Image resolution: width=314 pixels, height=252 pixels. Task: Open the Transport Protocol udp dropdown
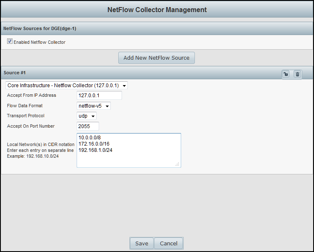[x=87, y=116]
